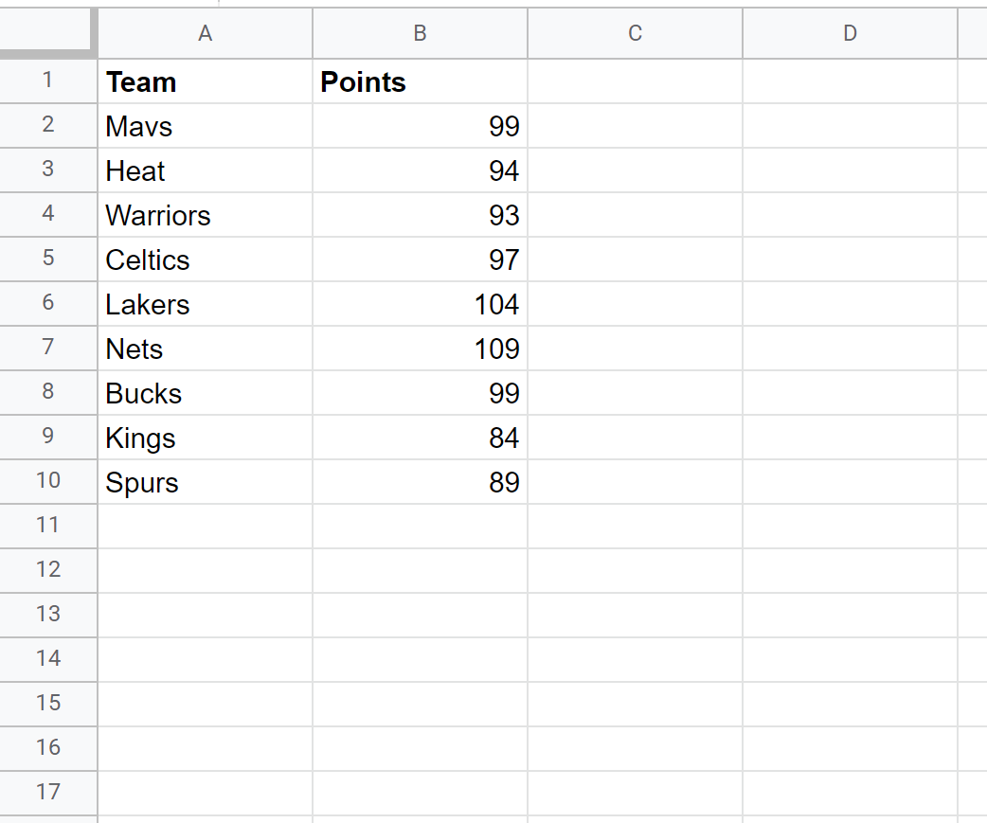Image resolution: width=987 pixels, height=823 pixels.
Task: Click the Celtics cell
Action: (x=205, y=259)
